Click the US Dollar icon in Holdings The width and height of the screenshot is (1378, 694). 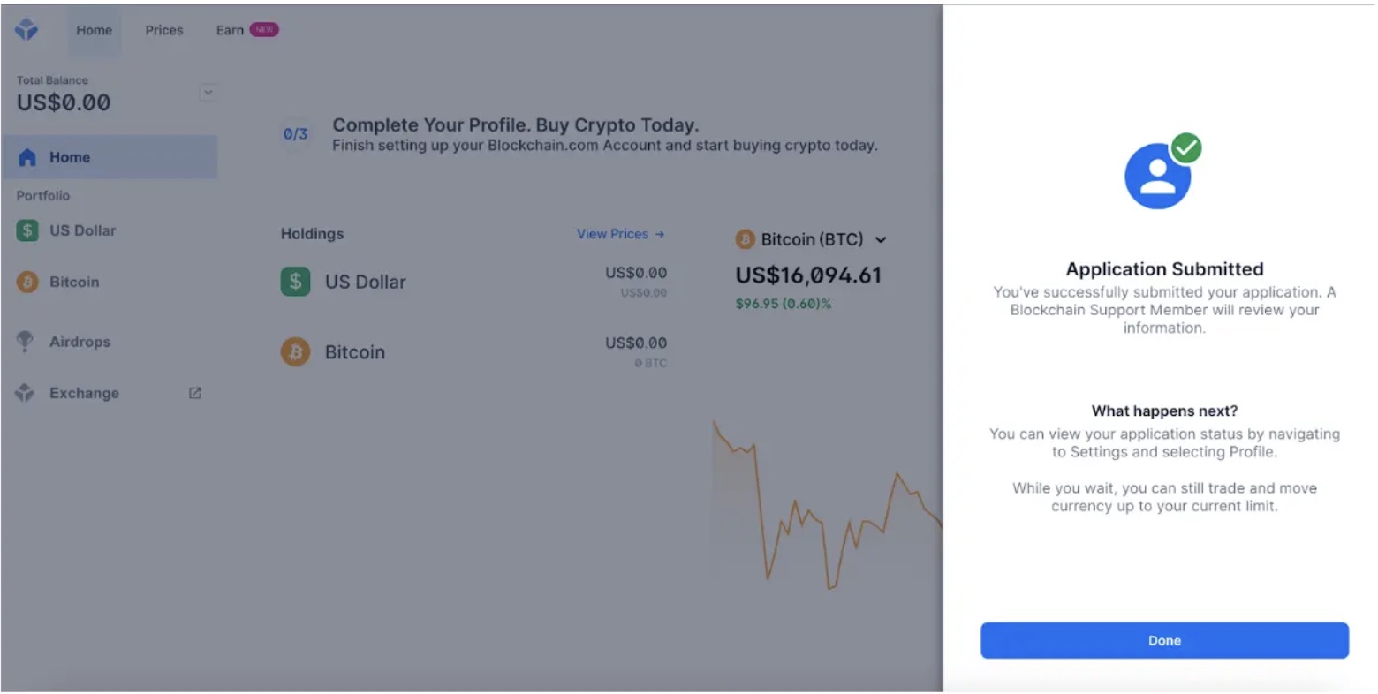click(x=294, y=282)
